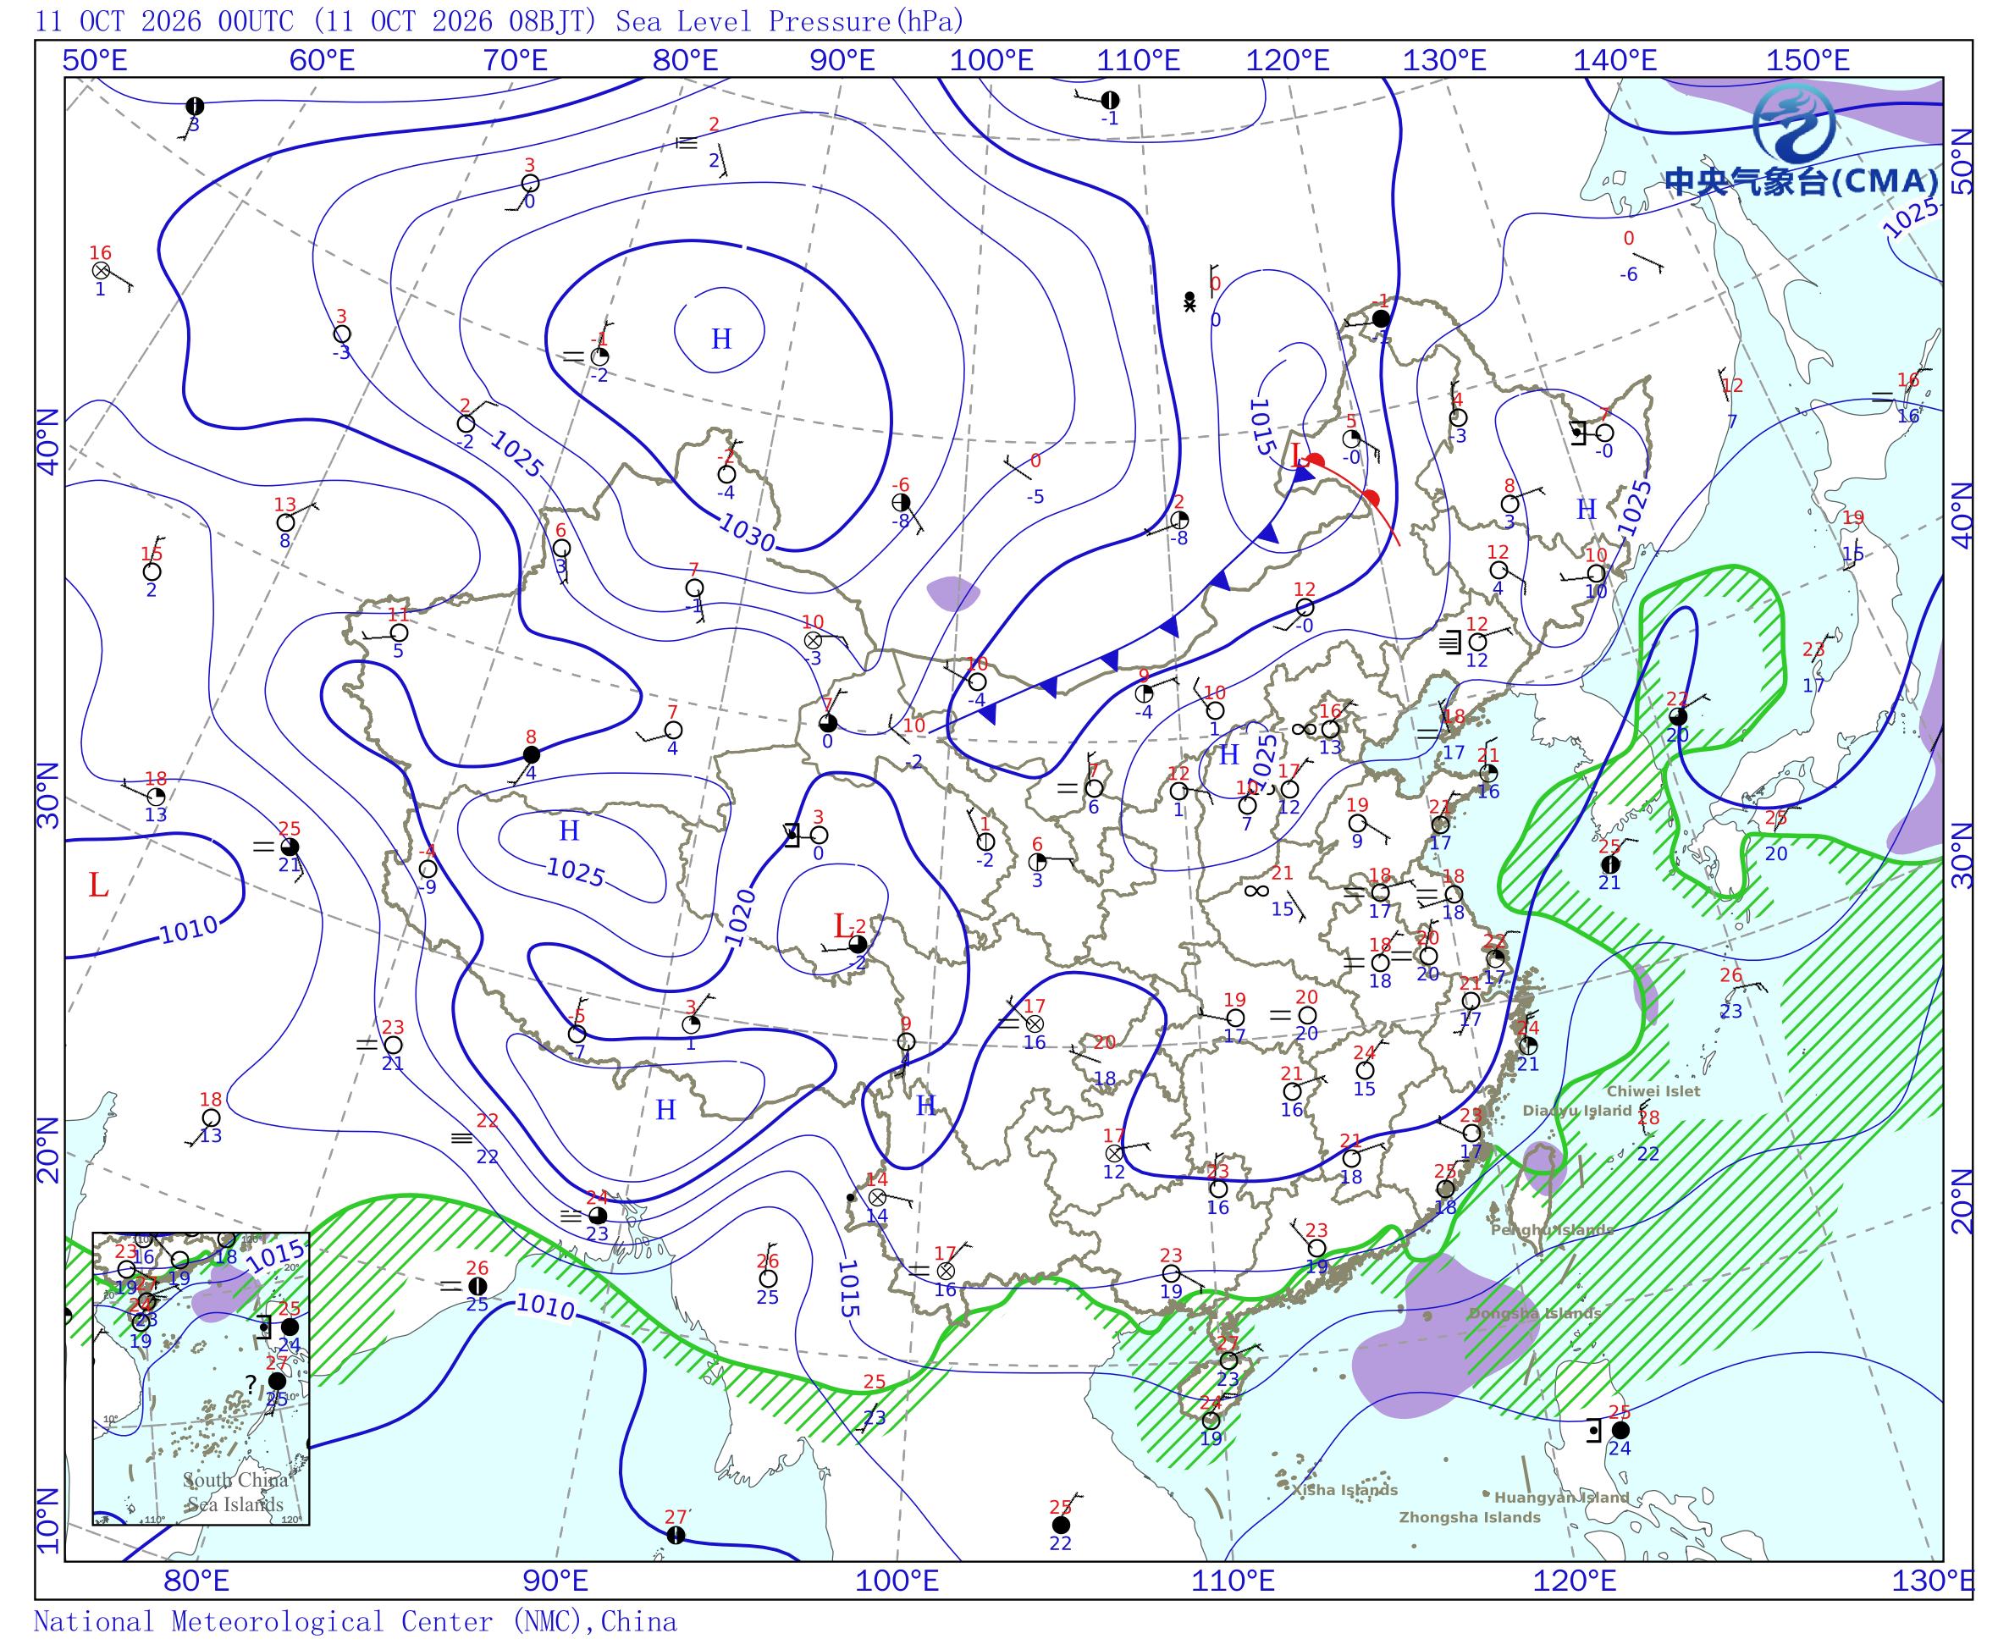The height and width of the screenshot is (1650, 2009).
Task: Click the 'Diaoyu Island' label
Action: point(1576,1110)
